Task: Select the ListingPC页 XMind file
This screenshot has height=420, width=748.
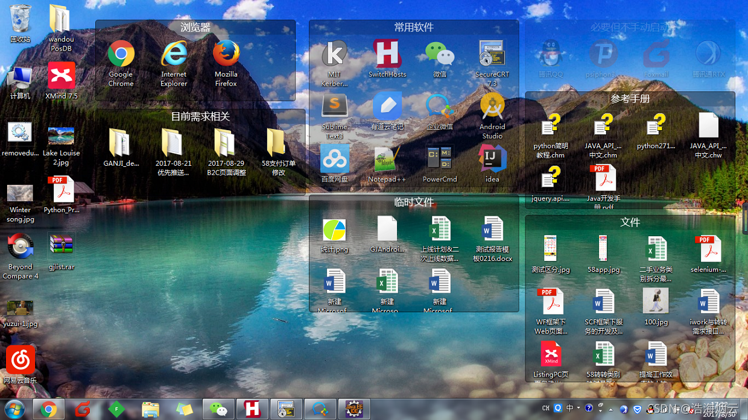Action: click(550, 354)
